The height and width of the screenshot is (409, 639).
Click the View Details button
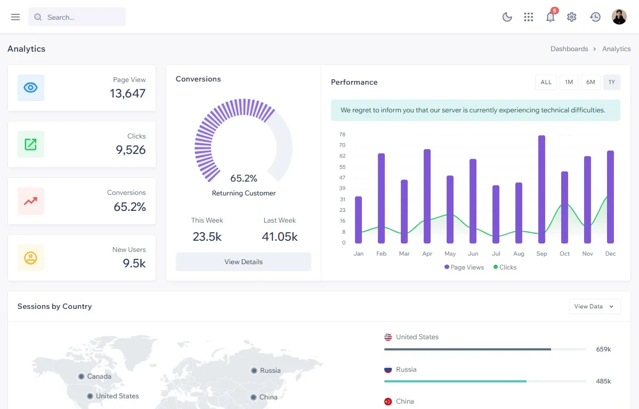point(244,262)
